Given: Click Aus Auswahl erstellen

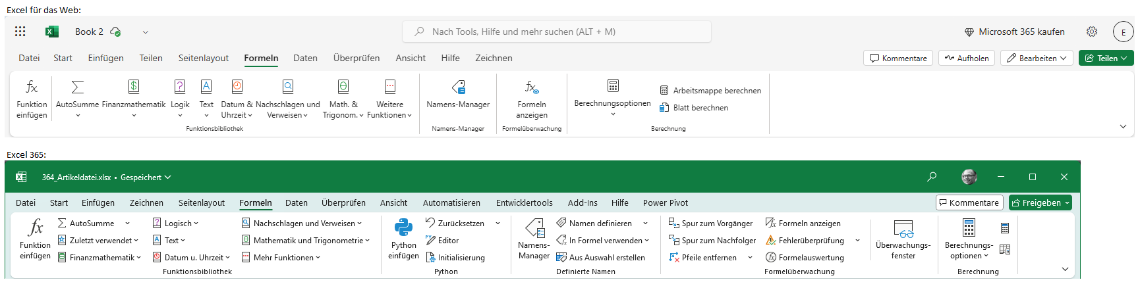Looking at the screenshot, I should (600, 258).
